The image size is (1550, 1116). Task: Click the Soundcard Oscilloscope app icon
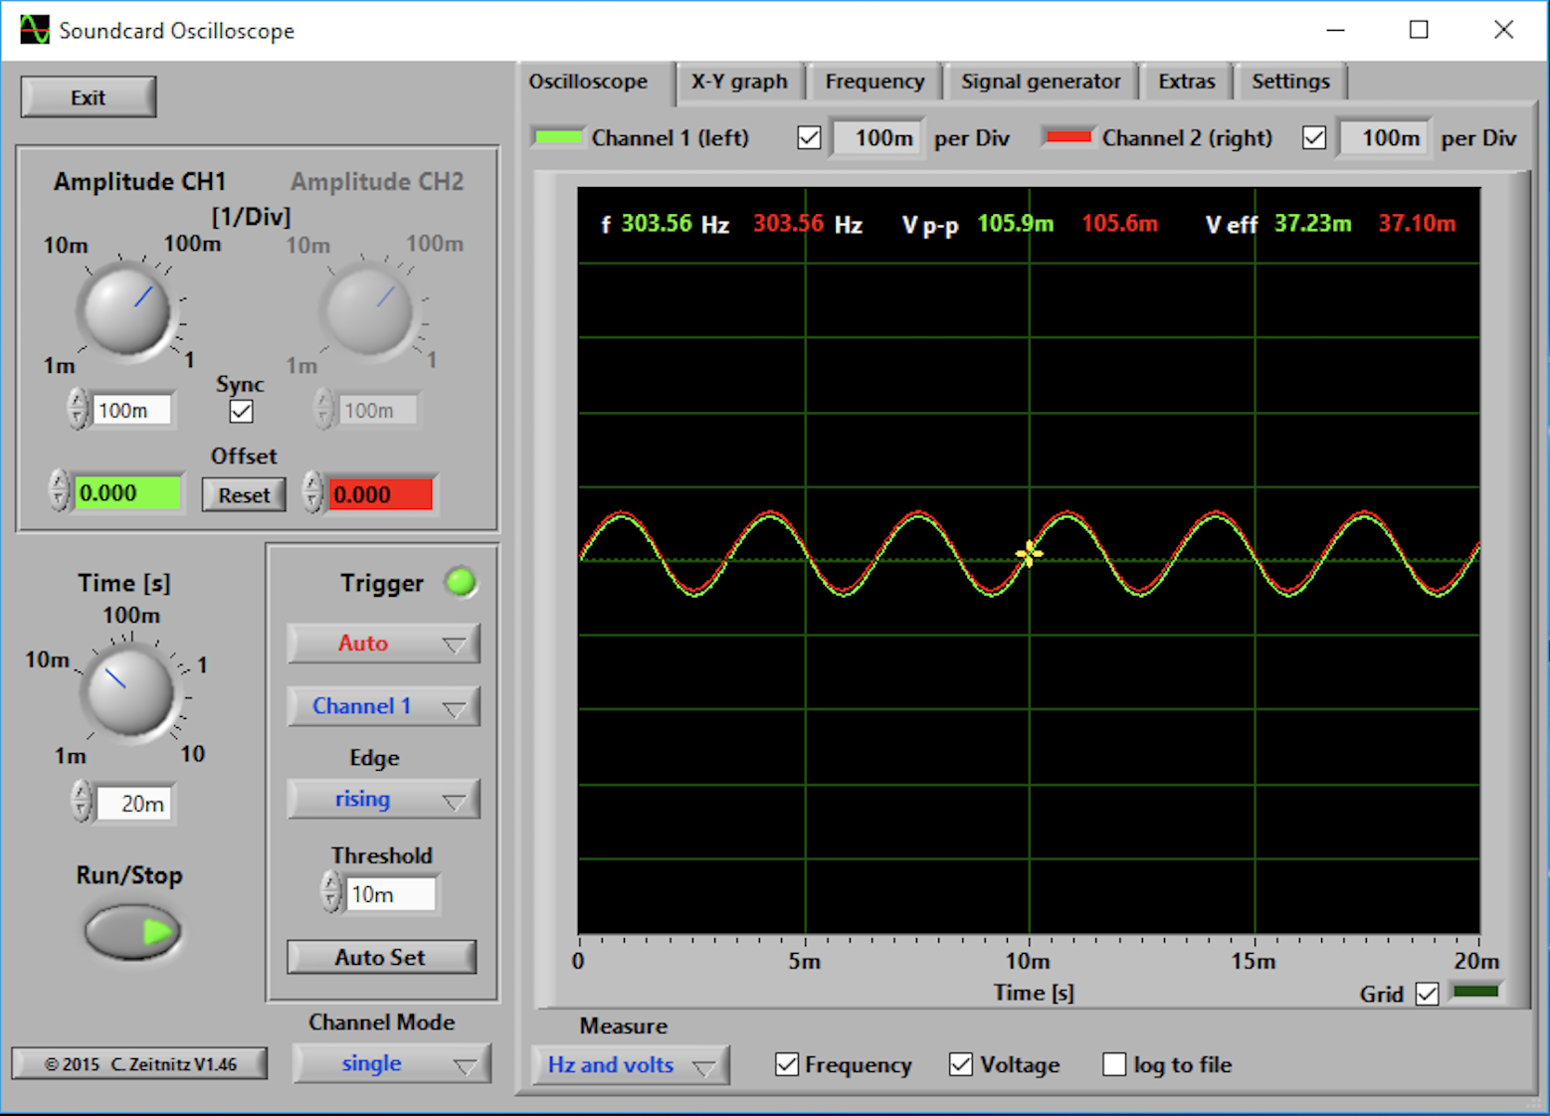click(x=34, y=30)
